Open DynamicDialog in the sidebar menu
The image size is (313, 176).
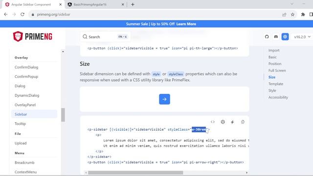coord(27,95)
